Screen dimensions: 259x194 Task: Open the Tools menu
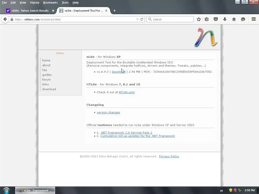click(x=65, y=3)
